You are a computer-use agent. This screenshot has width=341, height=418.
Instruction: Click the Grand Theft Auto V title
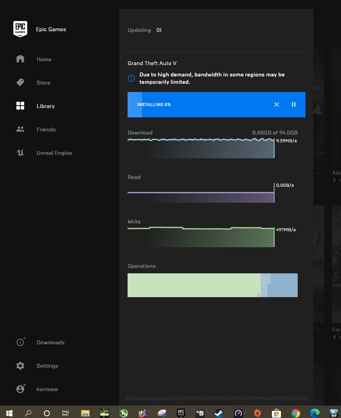click(152, 63)
